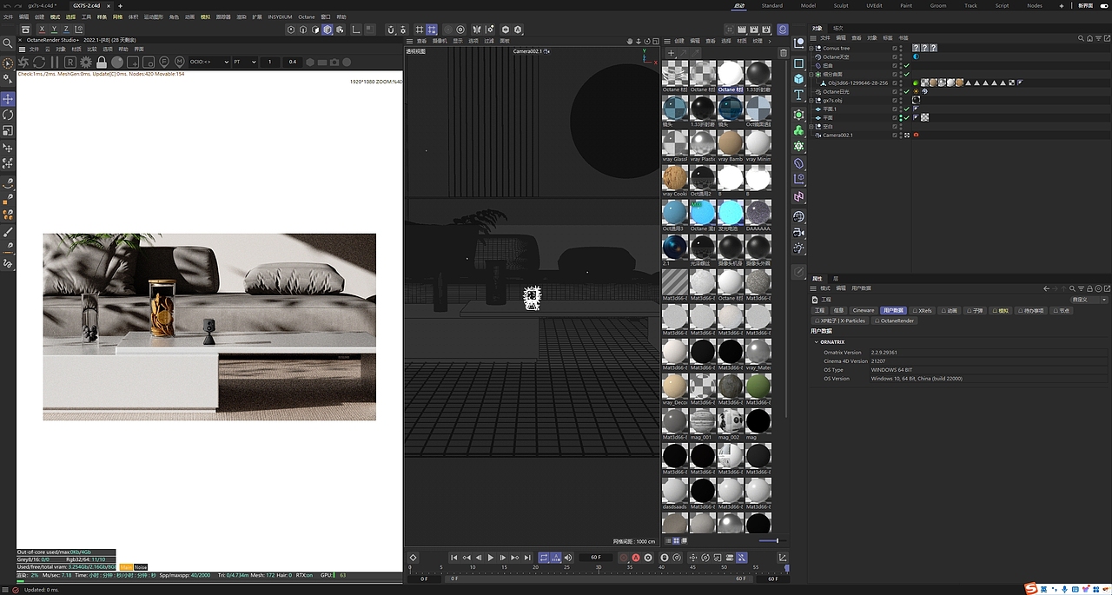1112x595 pixels.
Task: Click the green cloner MoGraph icon
Action: [799, 130]
